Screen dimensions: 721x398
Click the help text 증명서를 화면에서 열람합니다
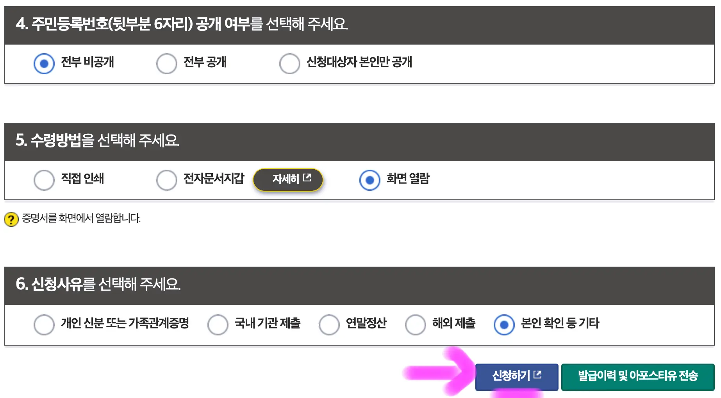pyautogui.click(x=82, y=219)
